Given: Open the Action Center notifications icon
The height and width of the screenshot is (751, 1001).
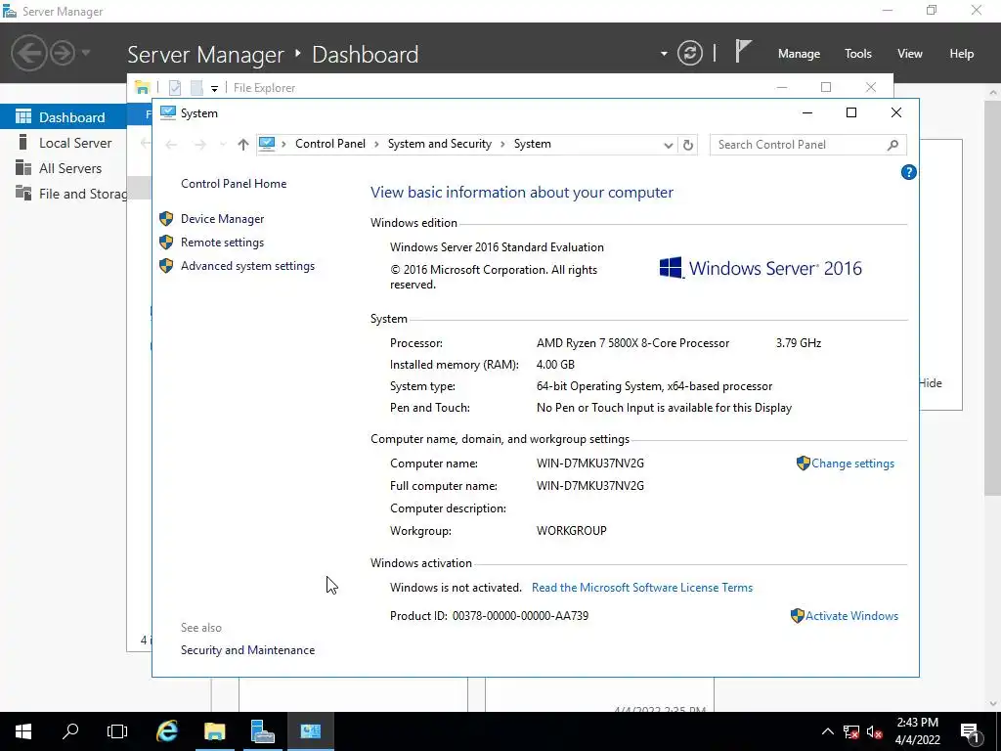Looking at the screenshot, I should pos(971,731).
